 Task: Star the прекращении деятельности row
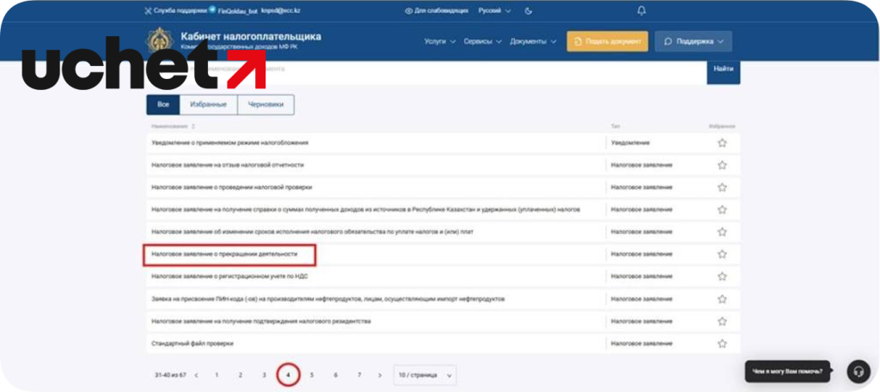[x=722, y=254]
